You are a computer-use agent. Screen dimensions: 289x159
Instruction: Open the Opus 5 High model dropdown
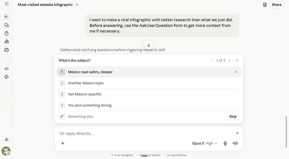205,143
